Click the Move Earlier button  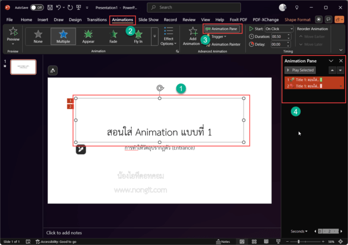[x=312, y=36]
